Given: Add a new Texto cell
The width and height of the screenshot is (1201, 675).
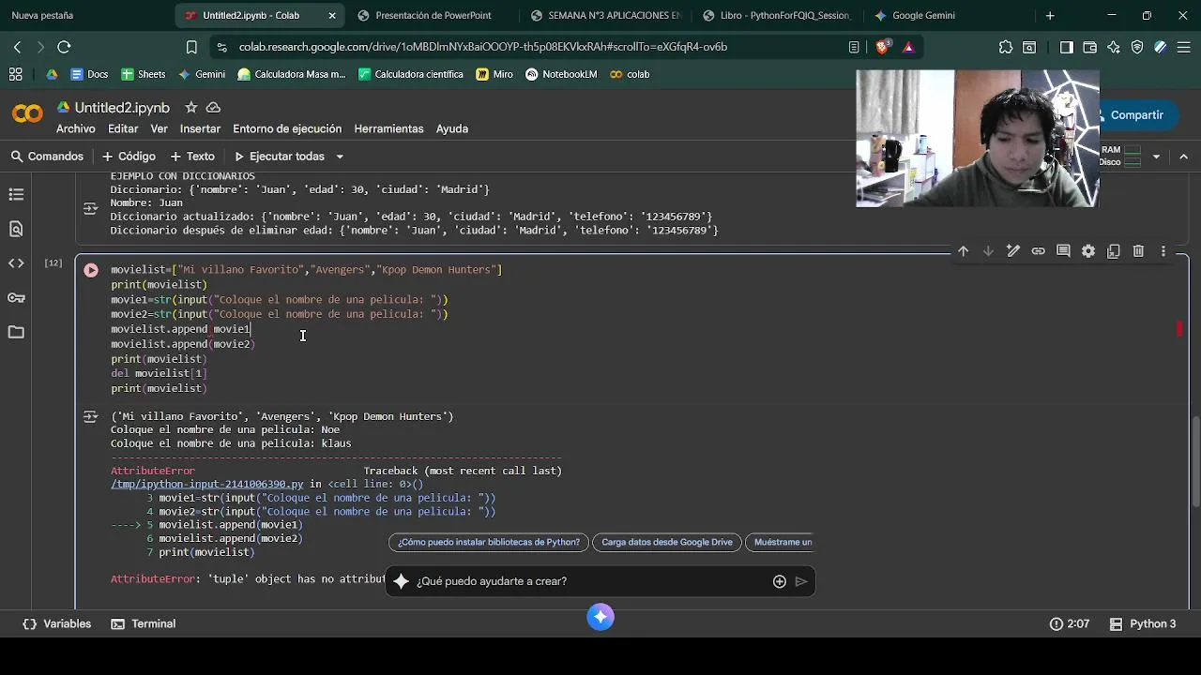Looking at the screenshot, I should click(193, 157).
